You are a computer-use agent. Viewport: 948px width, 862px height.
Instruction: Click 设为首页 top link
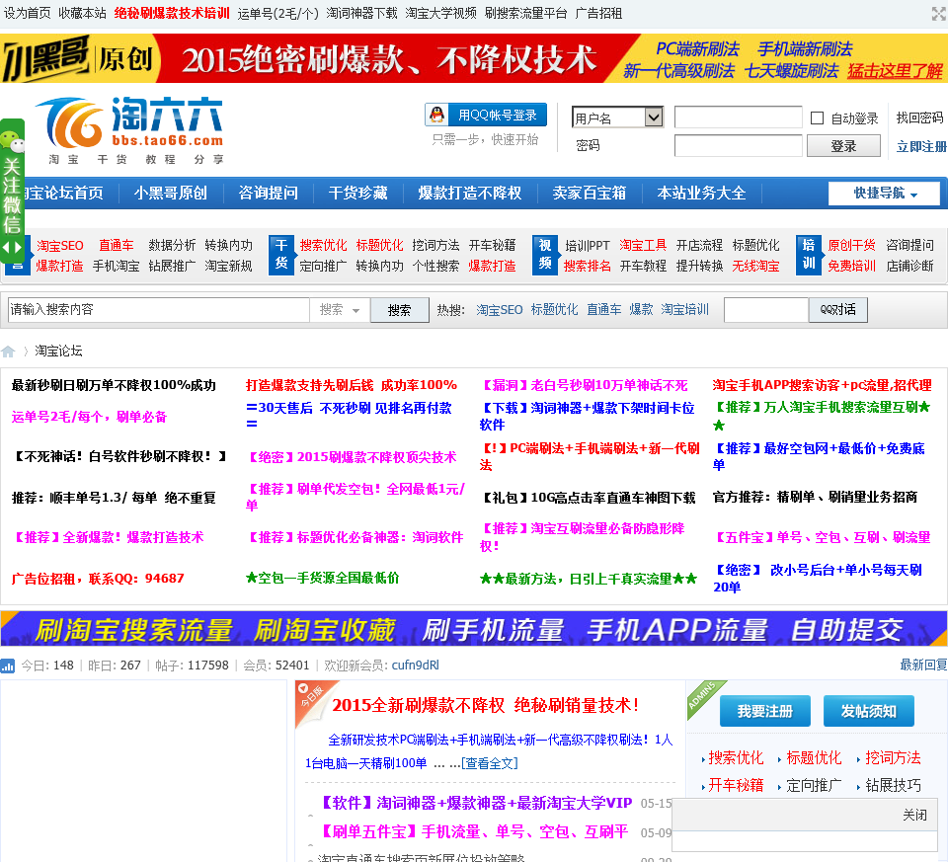pyautogui.click(x=28, y=13)
